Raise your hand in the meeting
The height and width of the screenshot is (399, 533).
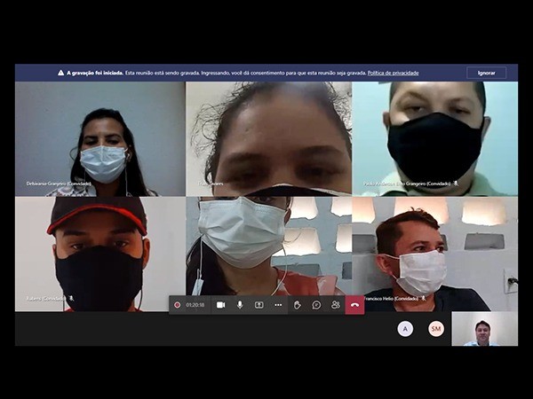click(x=298, y=305)
